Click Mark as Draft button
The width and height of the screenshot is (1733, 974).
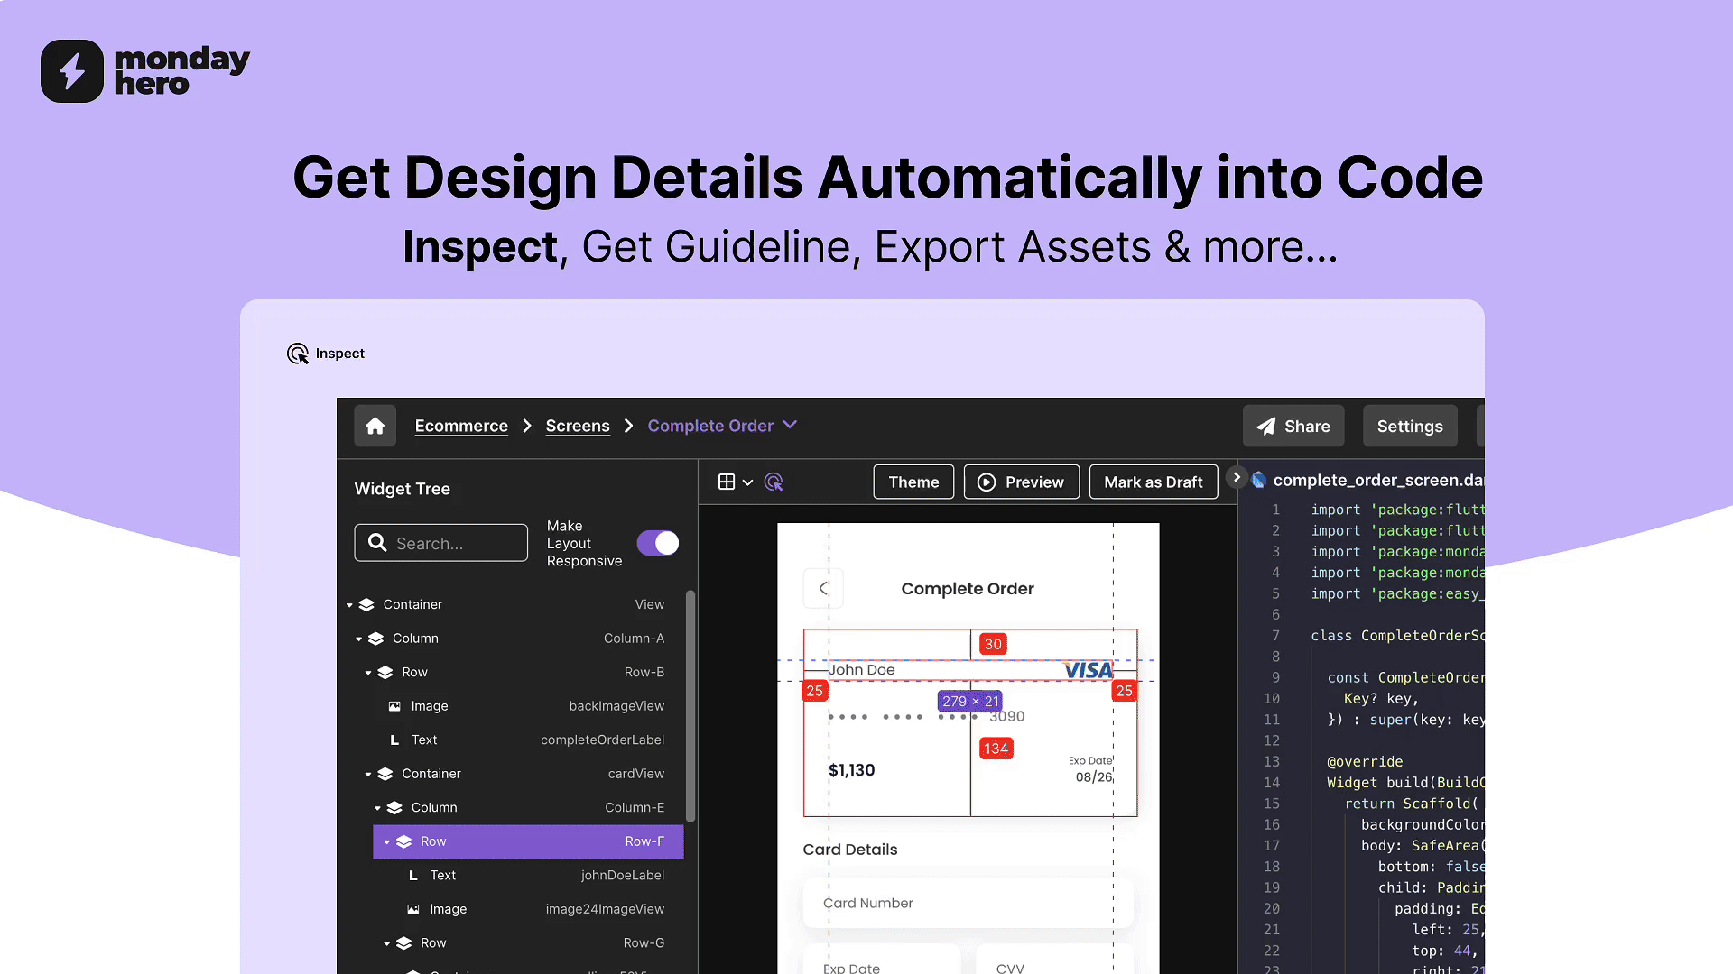[x=1153, y=482]
